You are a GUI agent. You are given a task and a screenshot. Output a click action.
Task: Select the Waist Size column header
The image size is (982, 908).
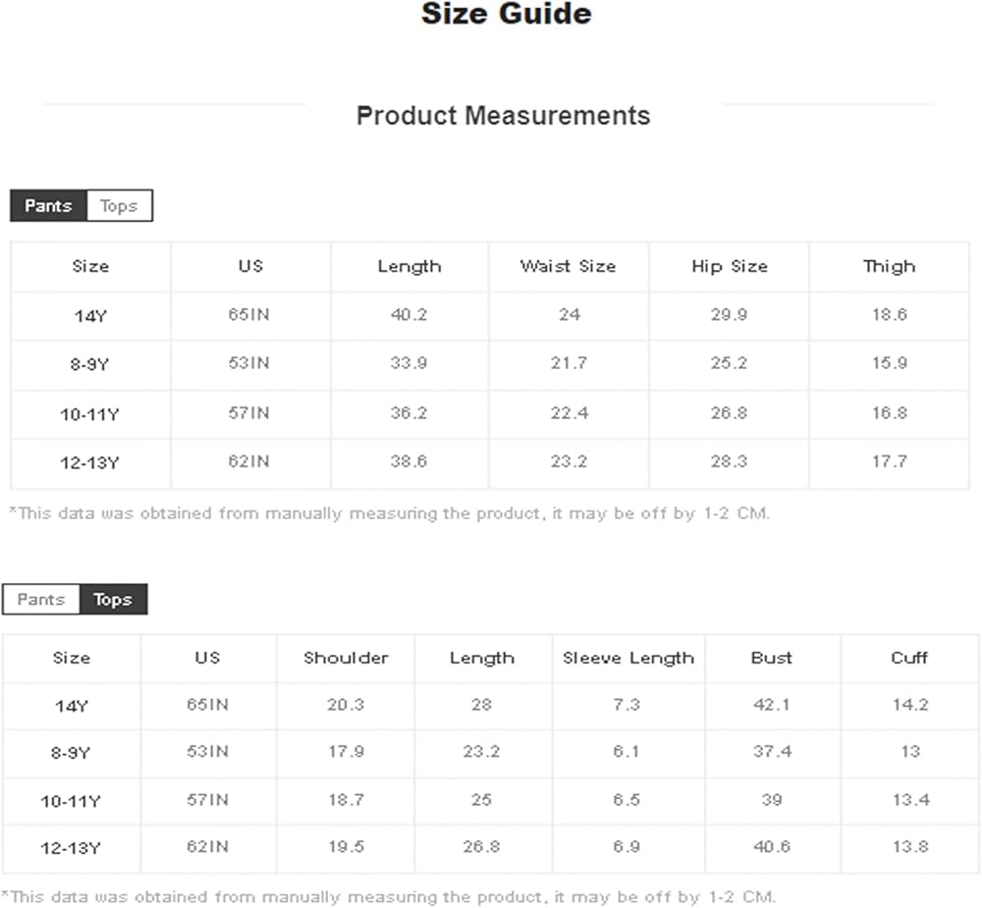(568, 266)
